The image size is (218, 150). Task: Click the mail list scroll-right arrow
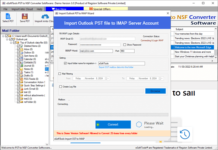pos(212,61)
